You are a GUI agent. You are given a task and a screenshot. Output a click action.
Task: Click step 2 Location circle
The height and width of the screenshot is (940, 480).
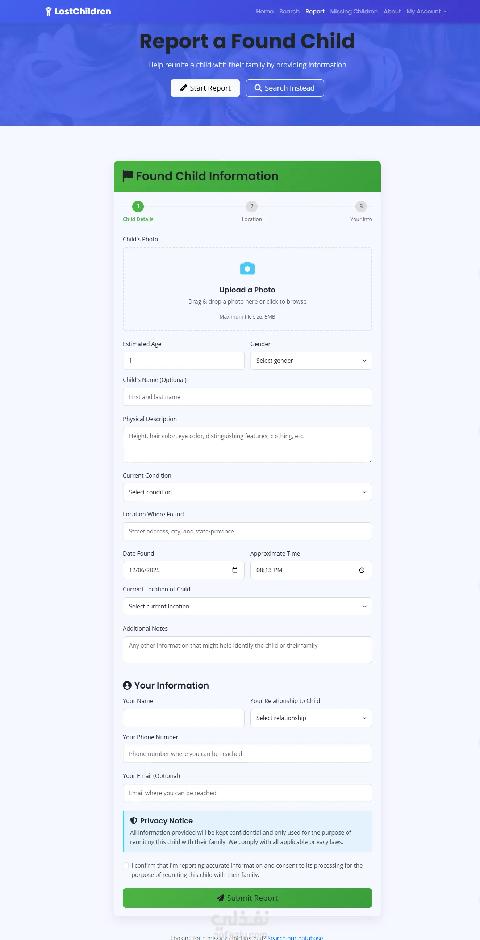tap(252, 207)
